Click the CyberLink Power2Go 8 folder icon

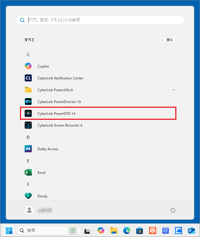coord(28,90)
